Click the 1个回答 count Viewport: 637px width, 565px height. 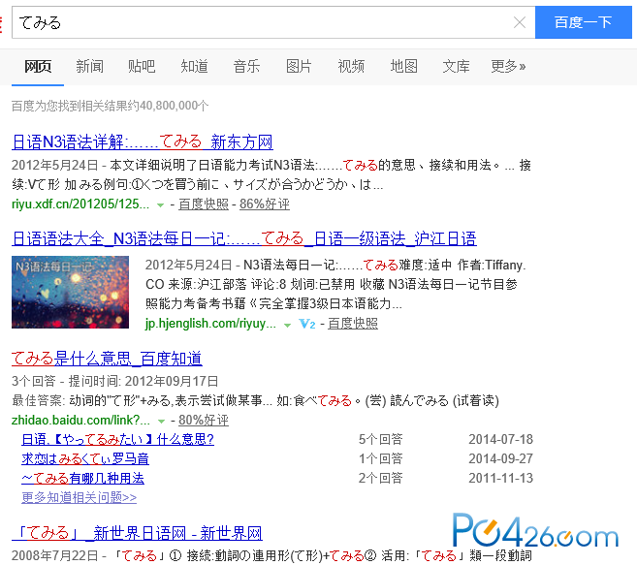coord(380,459)
